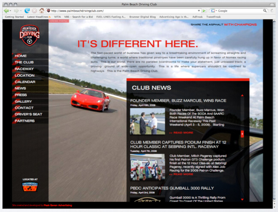
Task: Open the TweetFreak bookmark
Action: click(214, 17)
